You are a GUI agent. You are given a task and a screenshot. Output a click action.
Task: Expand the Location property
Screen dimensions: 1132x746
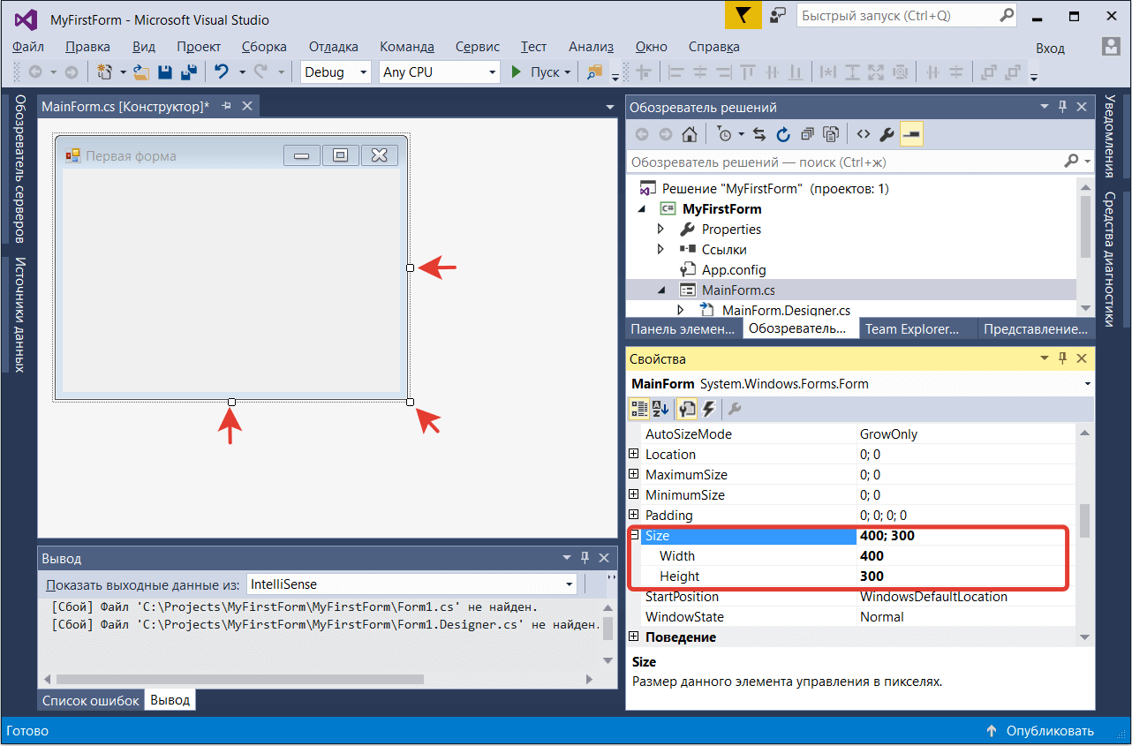pyautogui.click(x=634, y=454)
